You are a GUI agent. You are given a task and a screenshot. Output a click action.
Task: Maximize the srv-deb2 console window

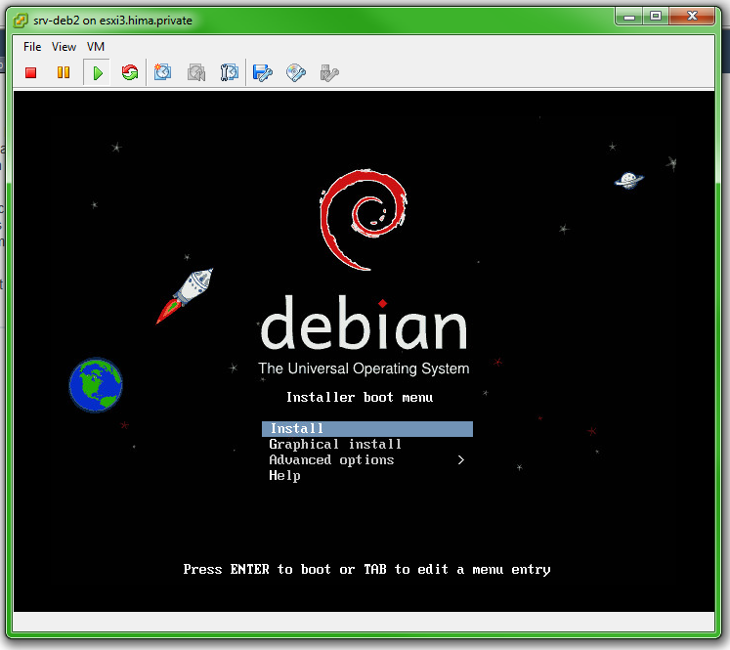656,17
